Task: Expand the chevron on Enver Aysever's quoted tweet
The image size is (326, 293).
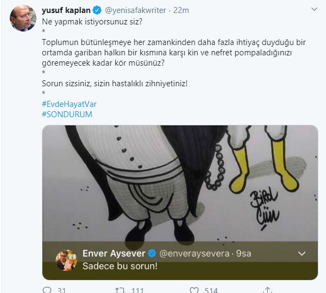Action: [x=302, y=254]
